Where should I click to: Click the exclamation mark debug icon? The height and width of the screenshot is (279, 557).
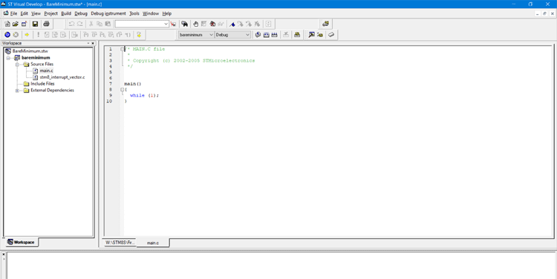[x=39, y=35]
